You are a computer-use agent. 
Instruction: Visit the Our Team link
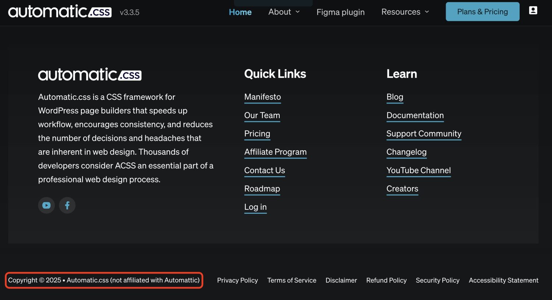(262, 115)
